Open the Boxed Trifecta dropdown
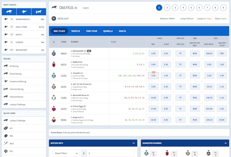The height and width of the screenshot is (157, 231). pyautogui.click(x=66, y=153)
